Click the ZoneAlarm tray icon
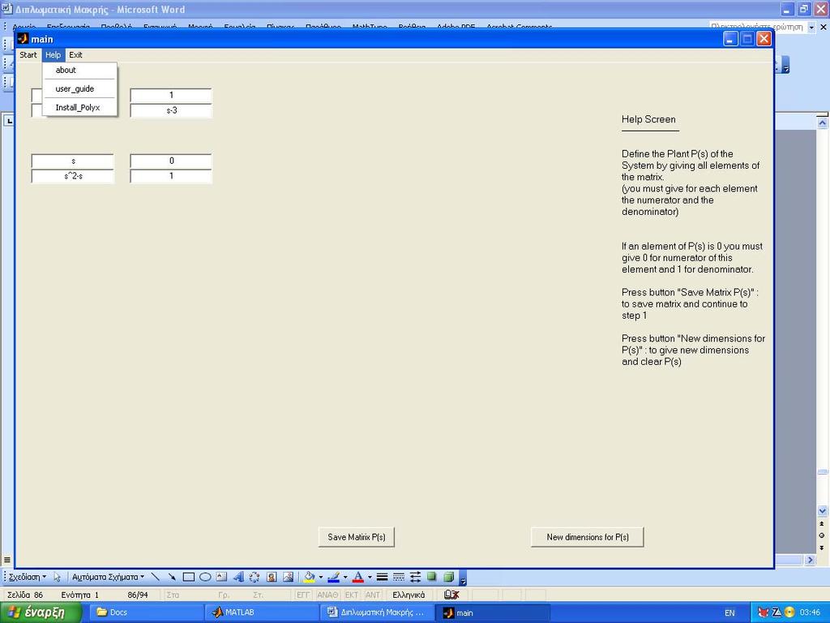 coord(776,612)
